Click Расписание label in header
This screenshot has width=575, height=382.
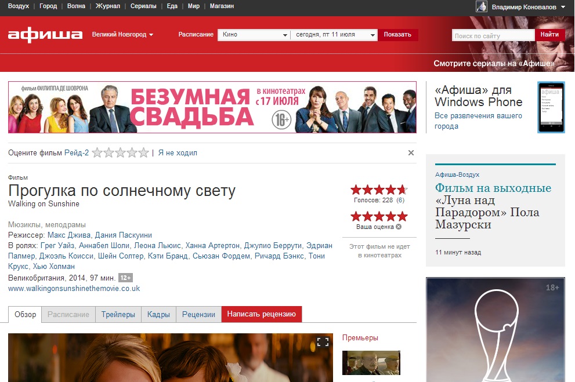[196, 34]
